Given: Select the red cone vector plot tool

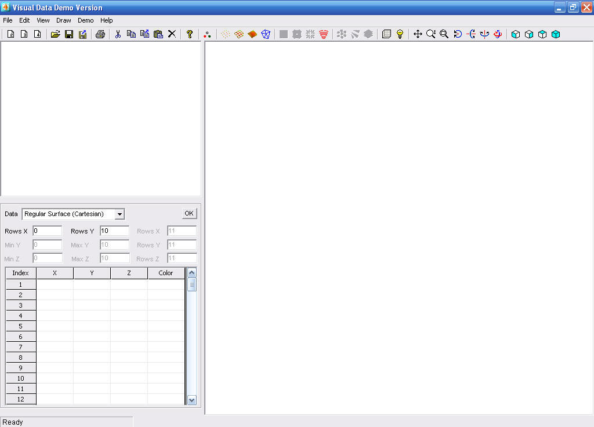Looking at the screenshot, I should click(324, 34).
